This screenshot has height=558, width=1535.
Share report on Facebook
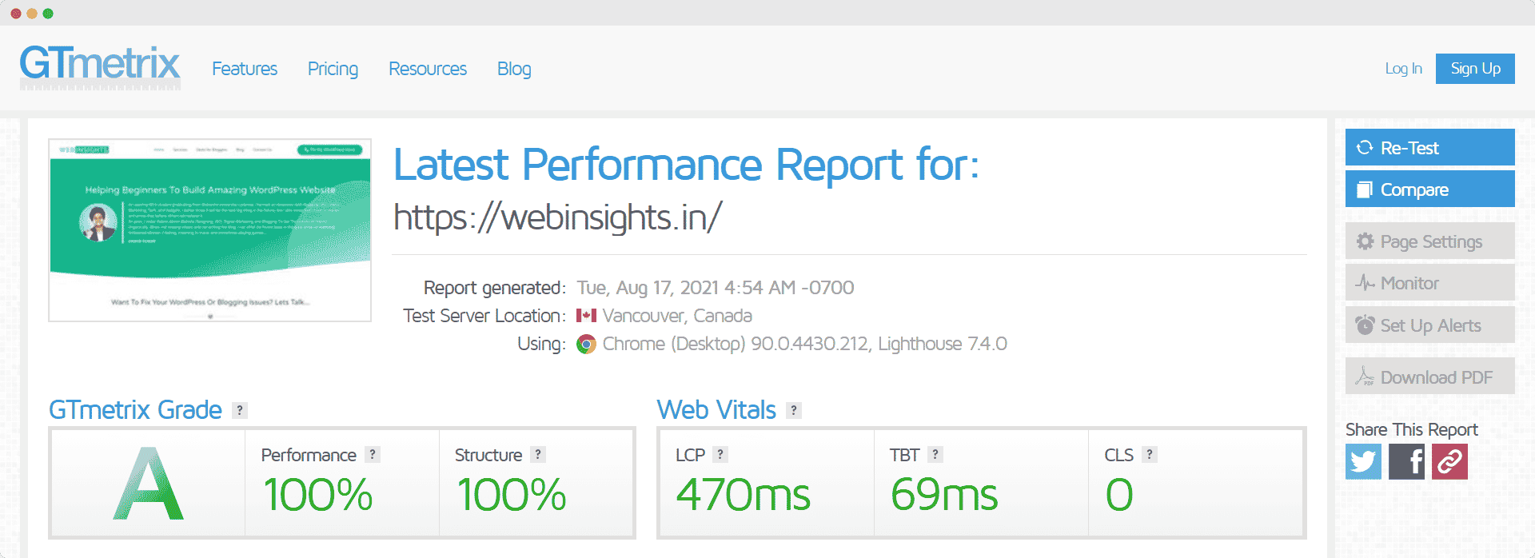[x=1406, y=461]
